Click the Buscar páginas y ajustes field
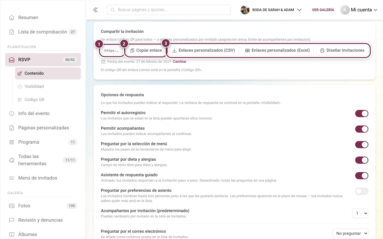The height and width of the screenshot is (239, 383). click(x=169, y=10)
